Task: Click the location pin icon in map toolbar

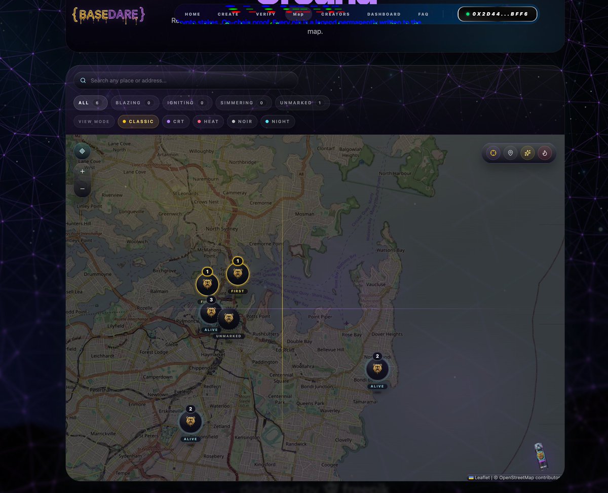Action: click(510, 153)
